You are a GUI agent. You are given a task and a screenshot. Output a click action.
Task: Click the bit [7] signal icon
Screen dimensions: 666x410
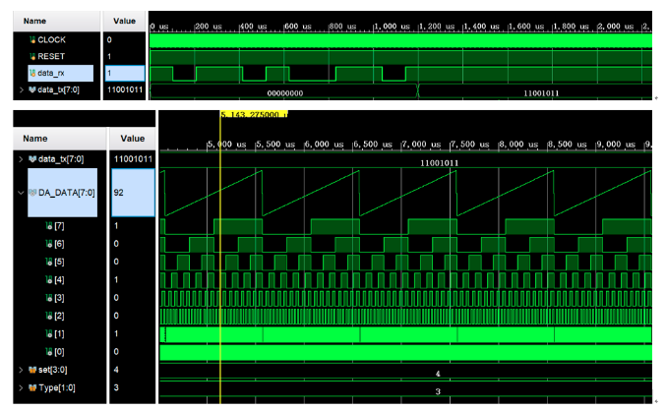pyautogui.click(x=49, y=226)
